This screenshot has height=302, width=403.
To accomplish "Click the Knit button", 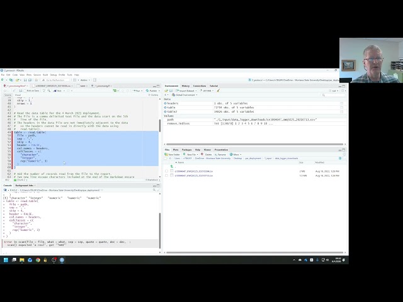I will tap(58, 91).
